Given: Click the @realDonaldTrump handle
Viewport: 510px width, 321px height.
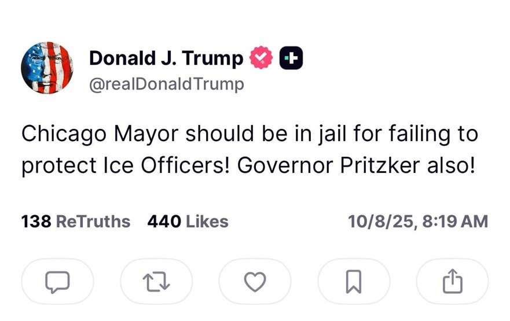Looking at the screenshot, I should 166,84.
